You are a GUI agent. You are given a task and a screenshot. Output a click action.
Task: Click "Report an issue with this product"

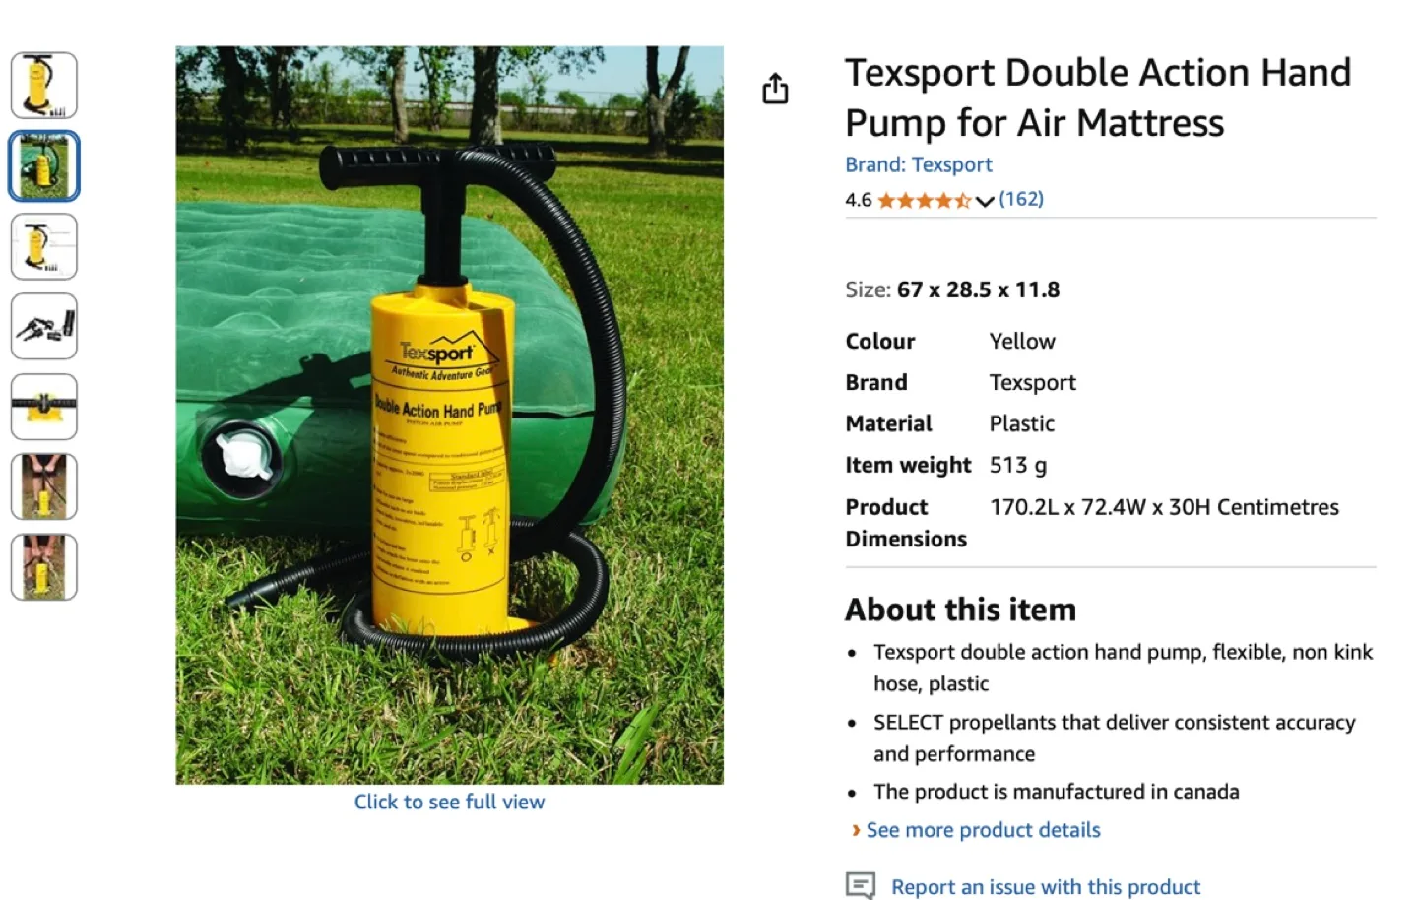1046,885
